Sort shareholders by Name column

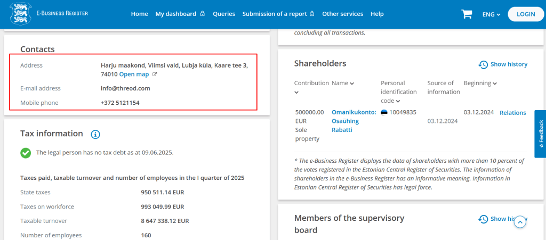coord(343,83)
